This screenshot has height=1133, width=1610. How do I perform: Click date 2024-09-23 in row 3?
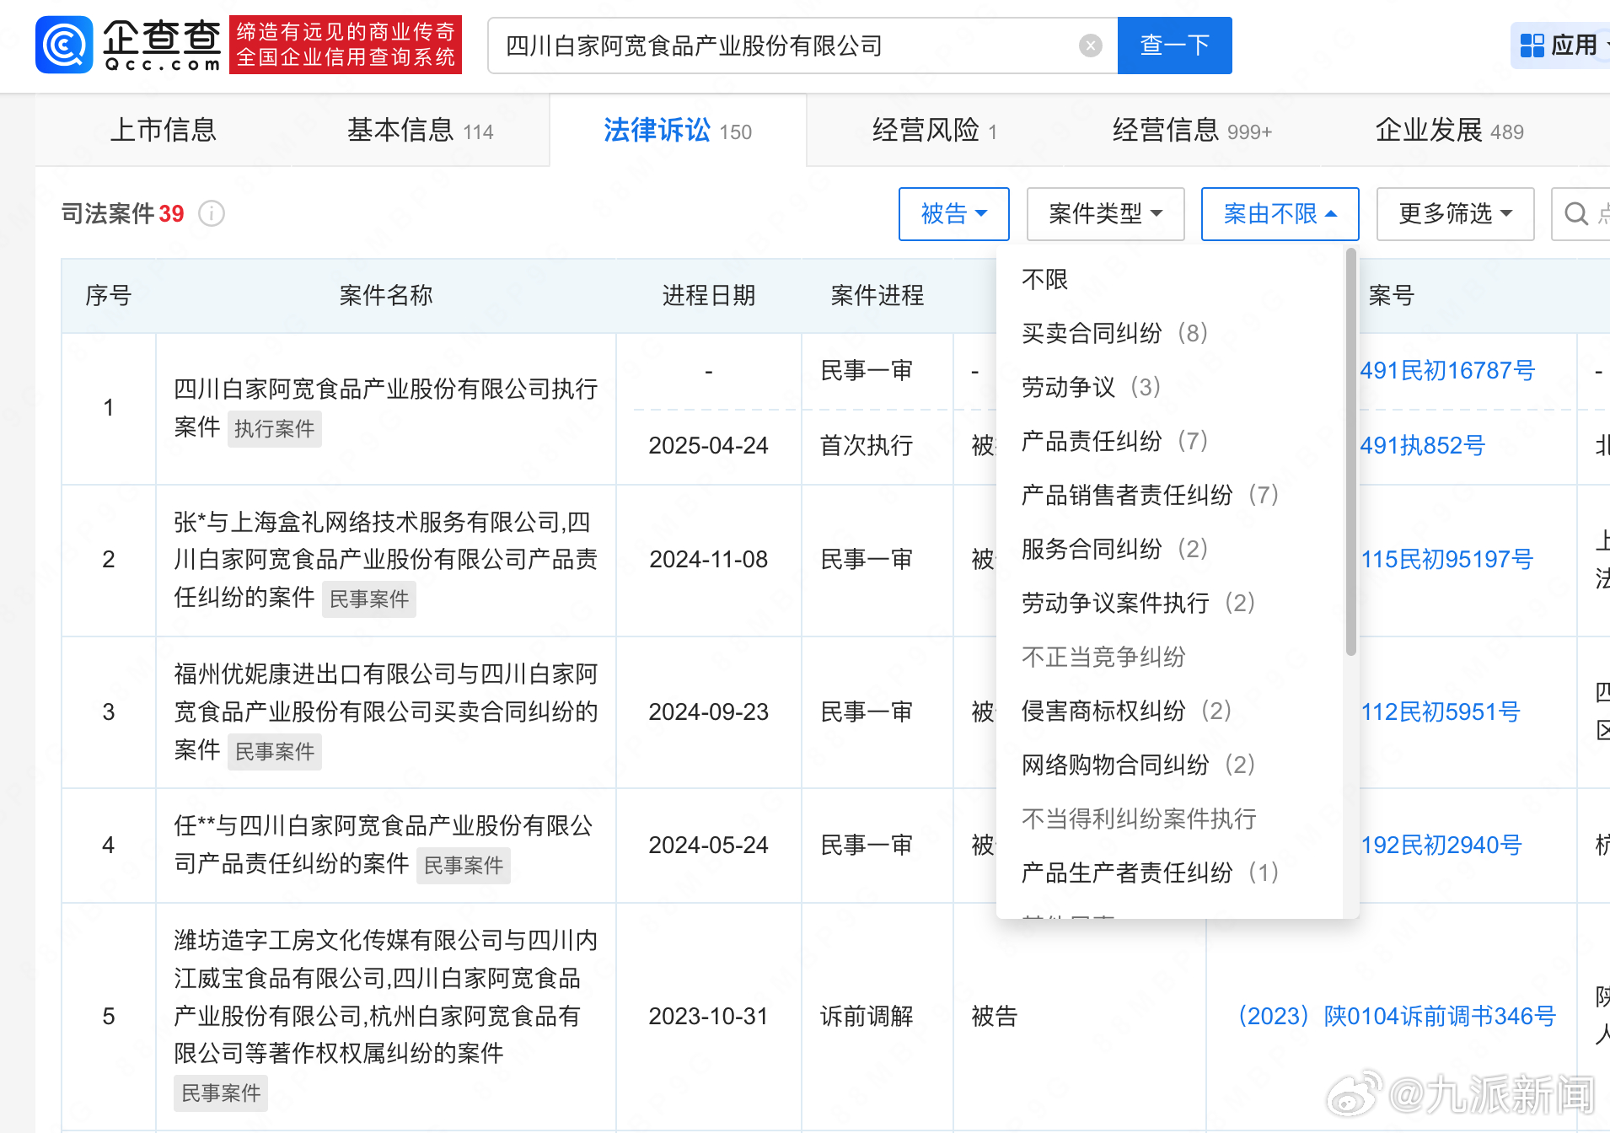708,712
